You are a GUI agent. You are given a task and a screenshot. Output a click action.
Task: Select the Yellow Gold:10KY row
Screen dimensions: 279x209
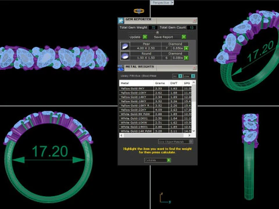tap(155, 93)
